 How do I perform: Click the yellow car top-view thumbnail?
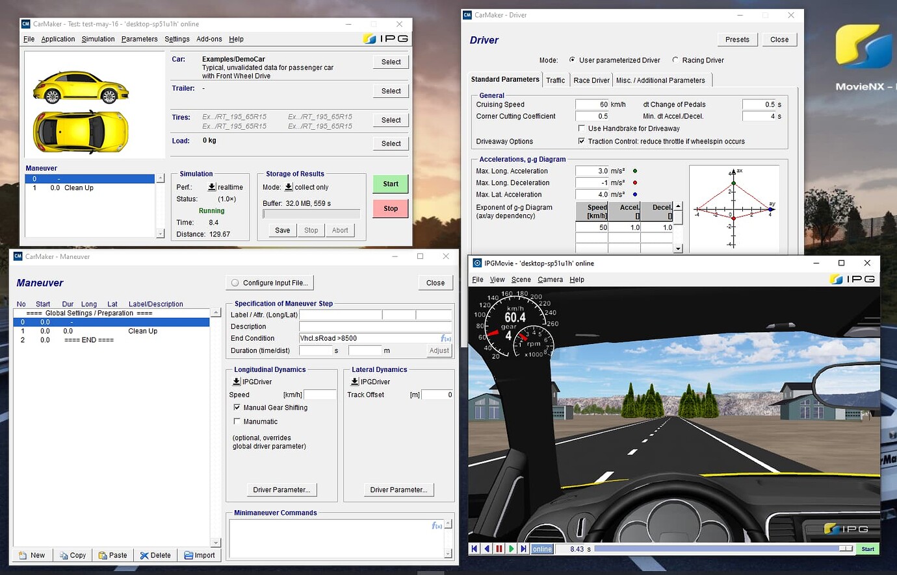[x=81, y=132]
